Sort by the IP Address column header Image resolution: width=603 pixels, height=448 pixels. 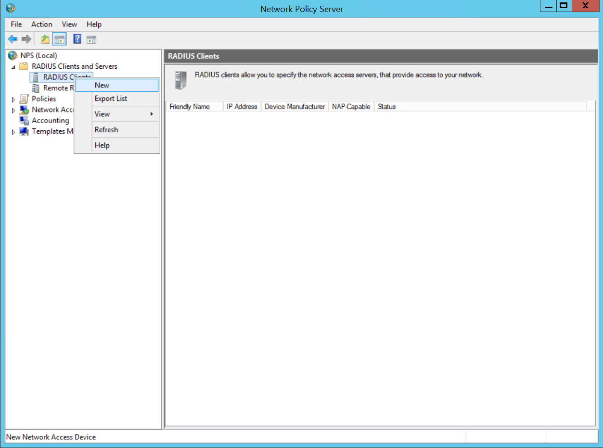[242, 107]
